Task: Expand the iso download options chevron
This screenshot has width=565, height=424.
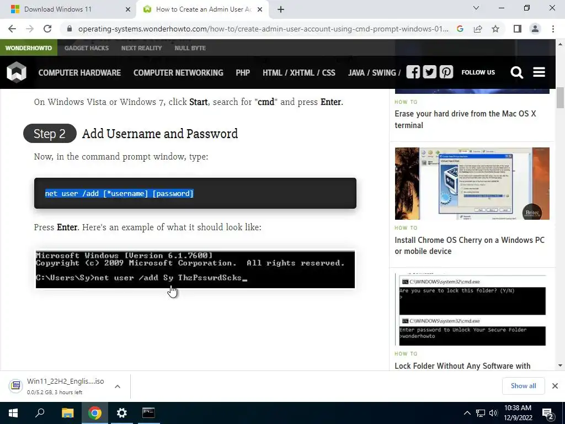Action: pos(118,386)
